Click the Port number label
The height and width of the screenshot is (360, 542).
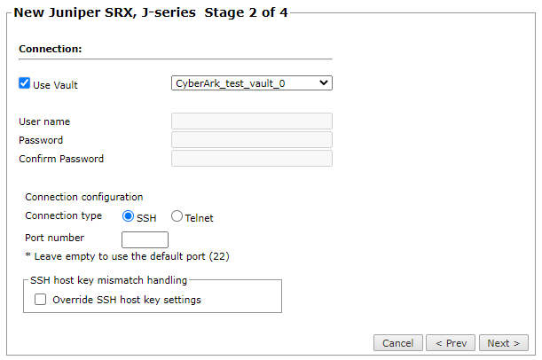pyautogui.click(x=55, y=238)
